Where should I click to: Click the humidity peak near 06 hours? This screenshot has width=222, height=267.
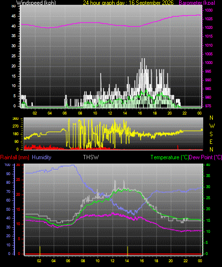72,165
